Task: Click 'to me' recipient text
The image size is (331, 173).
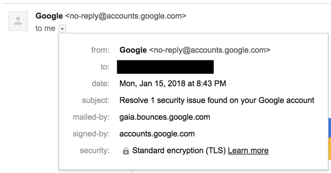Action: click(45, 28)
